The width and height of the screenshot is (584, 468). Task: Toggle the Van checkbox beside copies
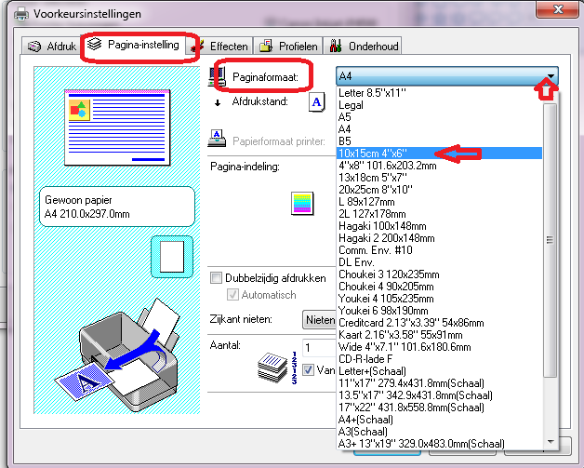[x=308, y=370]
